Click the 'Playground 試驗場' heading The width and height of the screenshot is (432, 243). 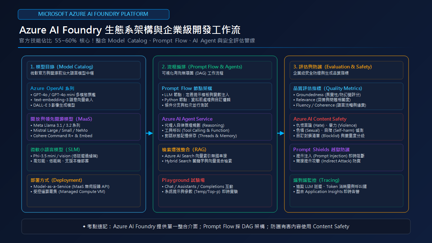(183, 180)
